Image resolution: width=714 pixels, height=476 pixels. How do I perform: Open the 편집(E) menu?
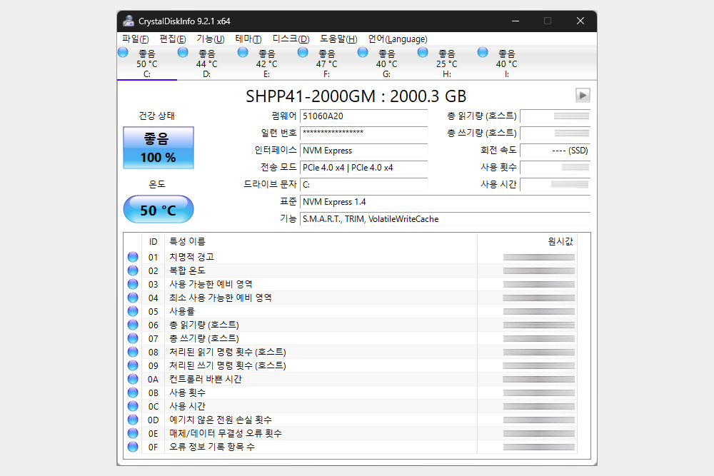pos(173,39)
